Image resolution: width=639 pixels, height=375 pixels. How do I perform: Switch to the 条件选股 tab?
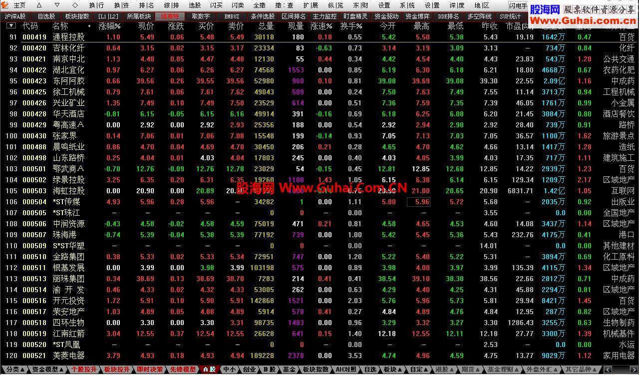[263, 16]
